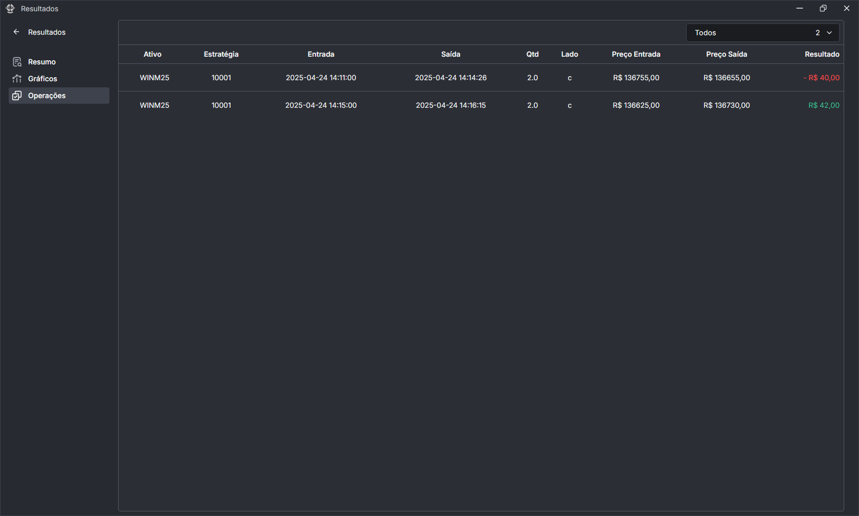The width and height of the screenshot is (859, 516).
Task: Switch to the Gráficos section
Action: pyautogui.click(x=42, y=79)
